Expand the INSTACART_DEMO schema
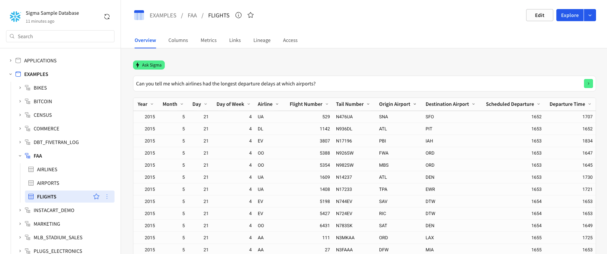Screen dimensions: 607x254 (20, 210)
